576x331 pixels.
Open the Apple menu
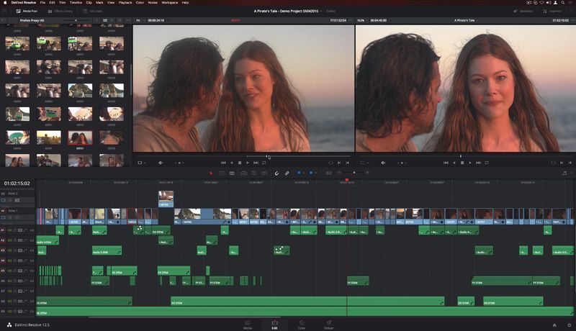click(5, 3)
